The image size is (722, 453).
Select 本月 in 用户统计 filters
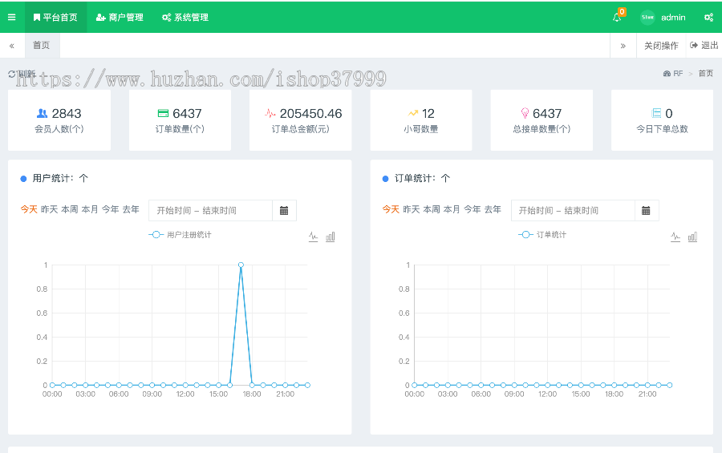90,209
